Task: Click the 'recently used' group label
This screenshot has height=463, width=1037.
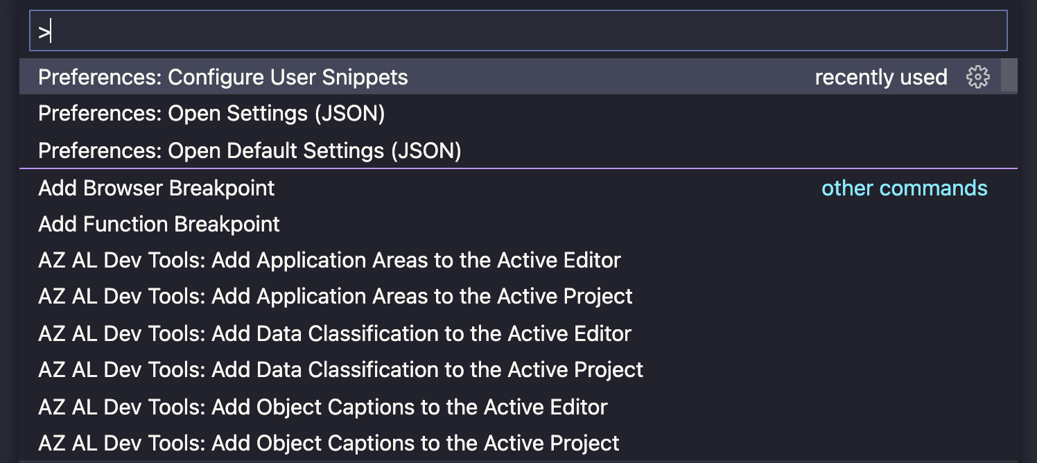Action: 880,77
